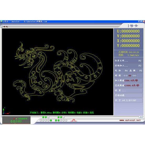Select the 1号卡 card tab
Image resolution: width=145 pixels, height=145 pixels.
(133, 26)
